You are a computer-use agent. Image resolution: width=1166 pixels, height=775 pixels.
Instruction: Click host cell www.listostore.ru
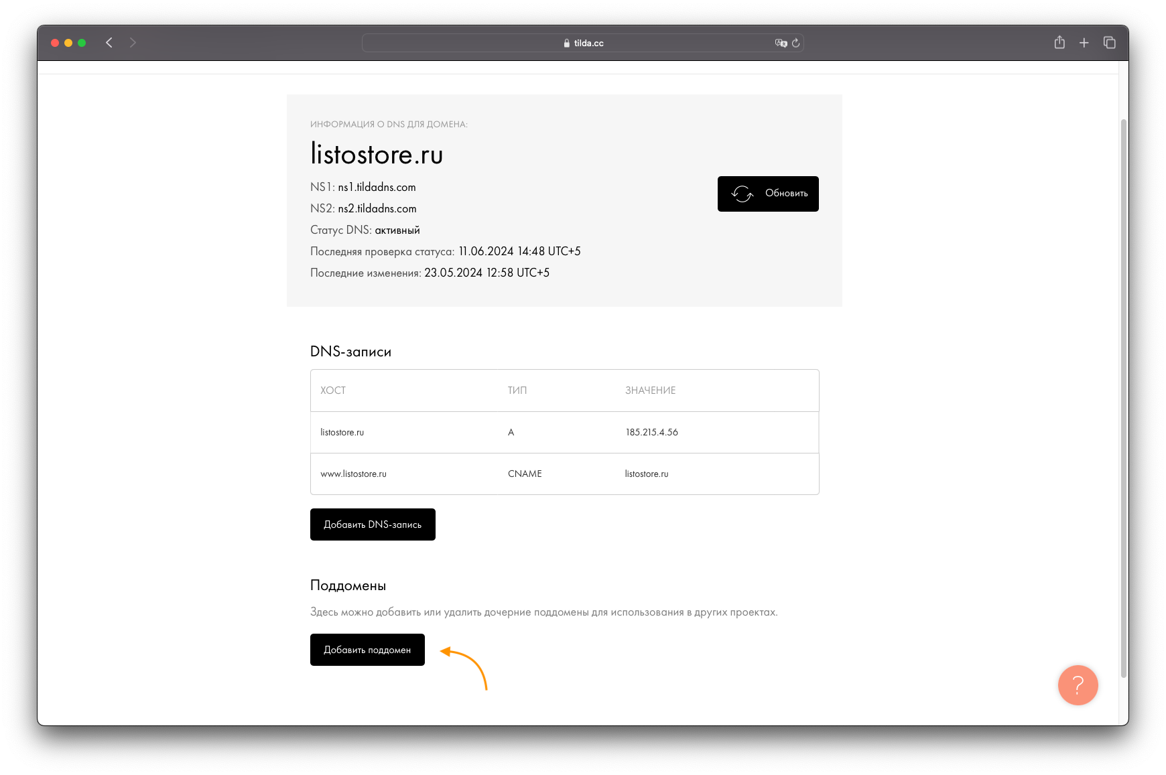353,474
